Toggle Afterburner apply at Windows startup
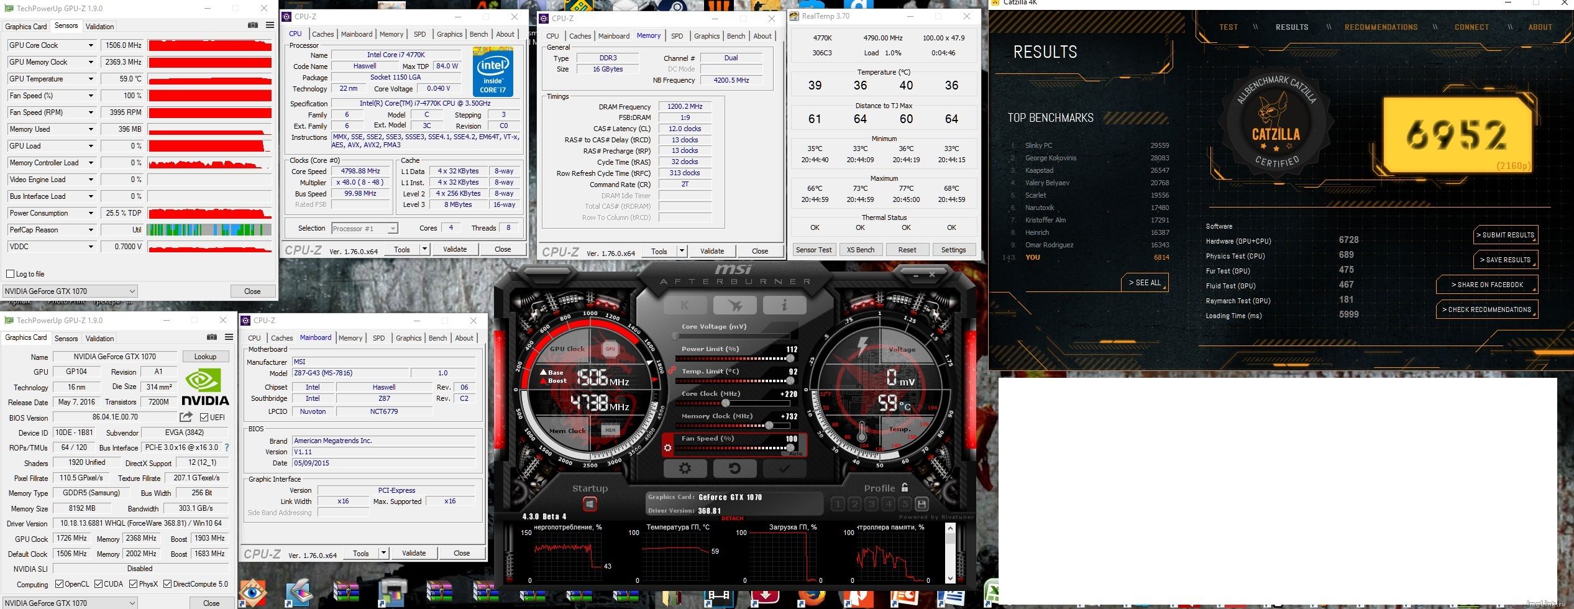Screen dimensions: 1574x609 [590, 504]
